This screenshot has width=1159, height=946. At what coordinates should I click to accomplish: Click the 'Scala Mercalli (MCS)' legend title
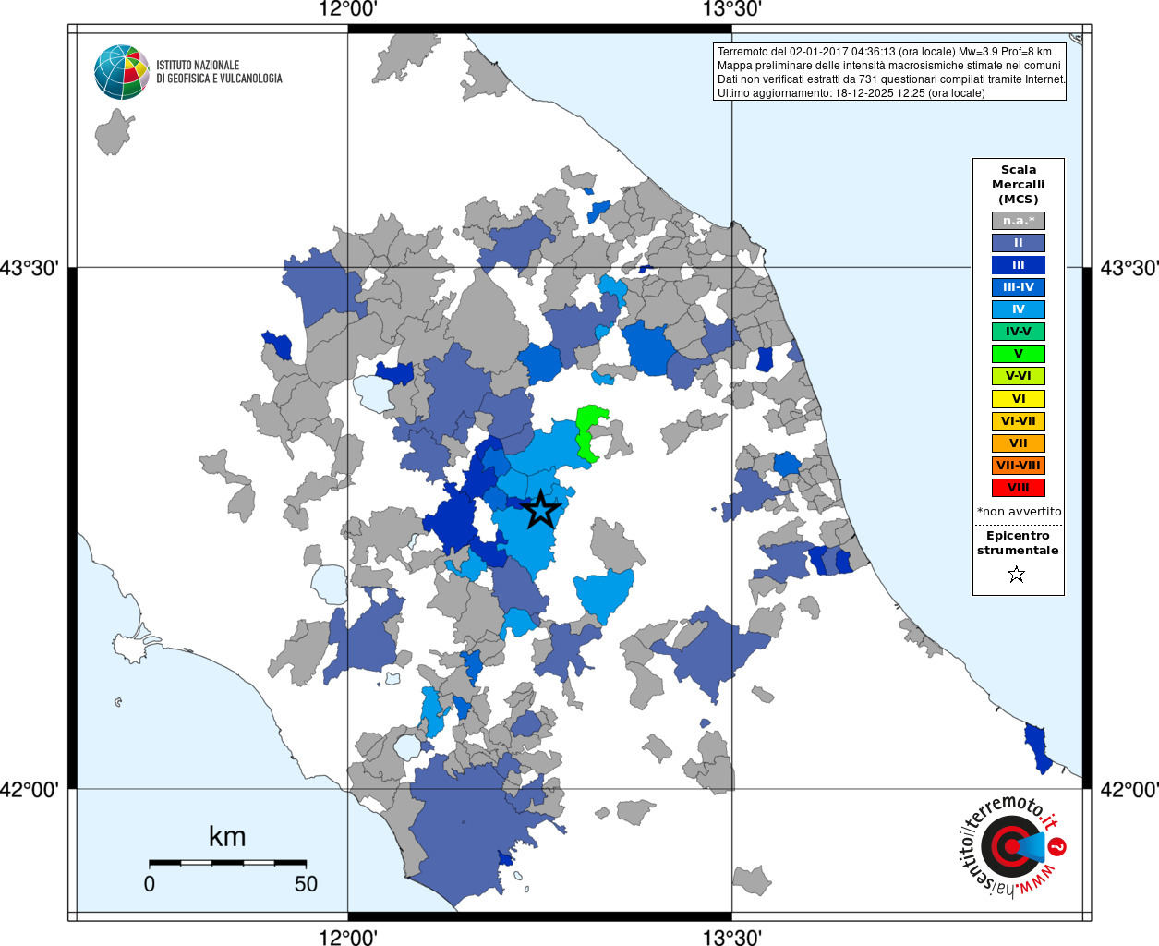[x=1019, y=184]
